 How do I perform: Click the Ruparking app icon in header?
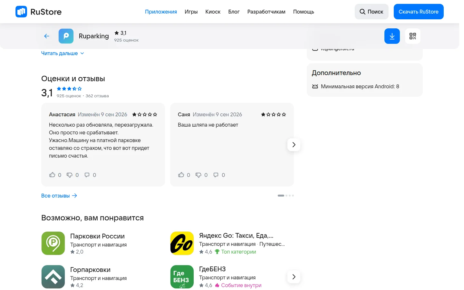click(x=66, y=36)
